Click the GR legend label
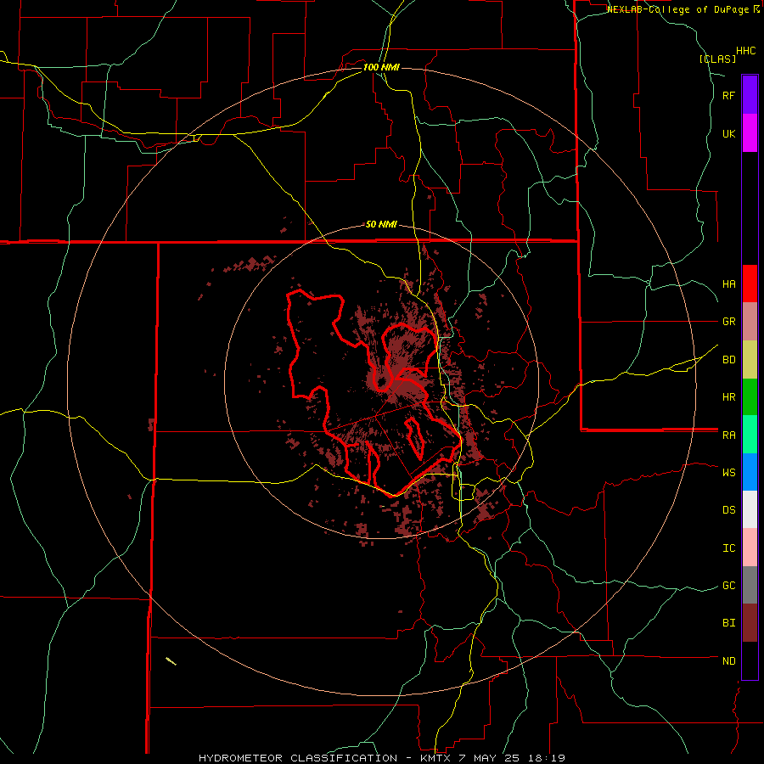 point(728,322)
